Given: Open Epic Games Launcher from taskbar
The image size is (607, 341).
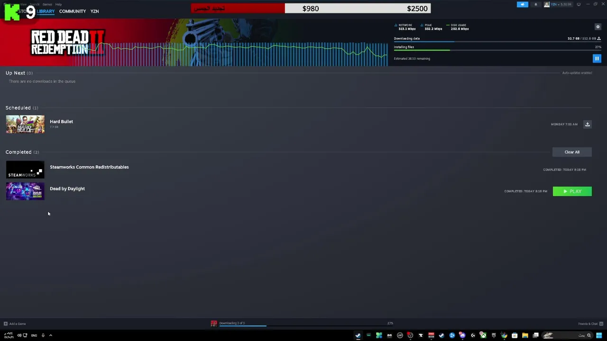Looking at the screenshot, I should pos(494,335).
